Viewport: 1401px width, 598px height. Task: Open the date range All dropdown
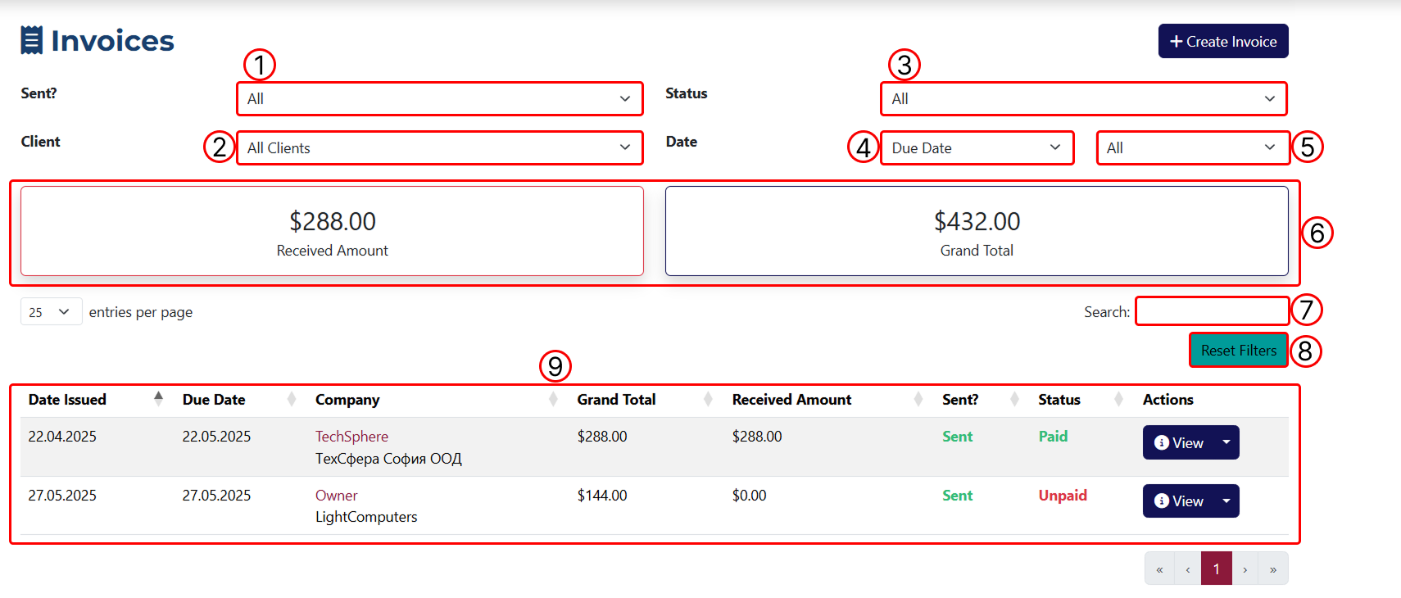[1193, 148]
